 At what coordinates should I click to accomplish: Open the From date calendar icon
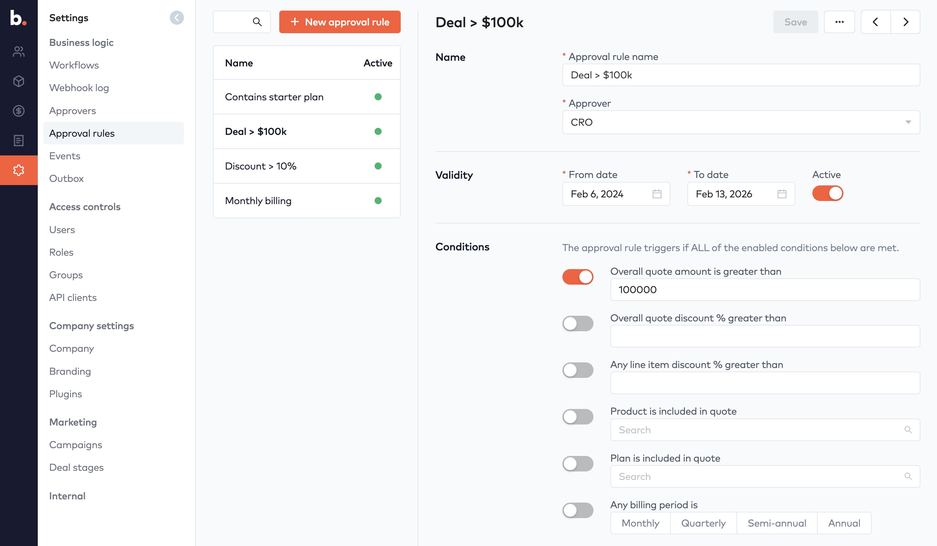click(x=657, y=194)
